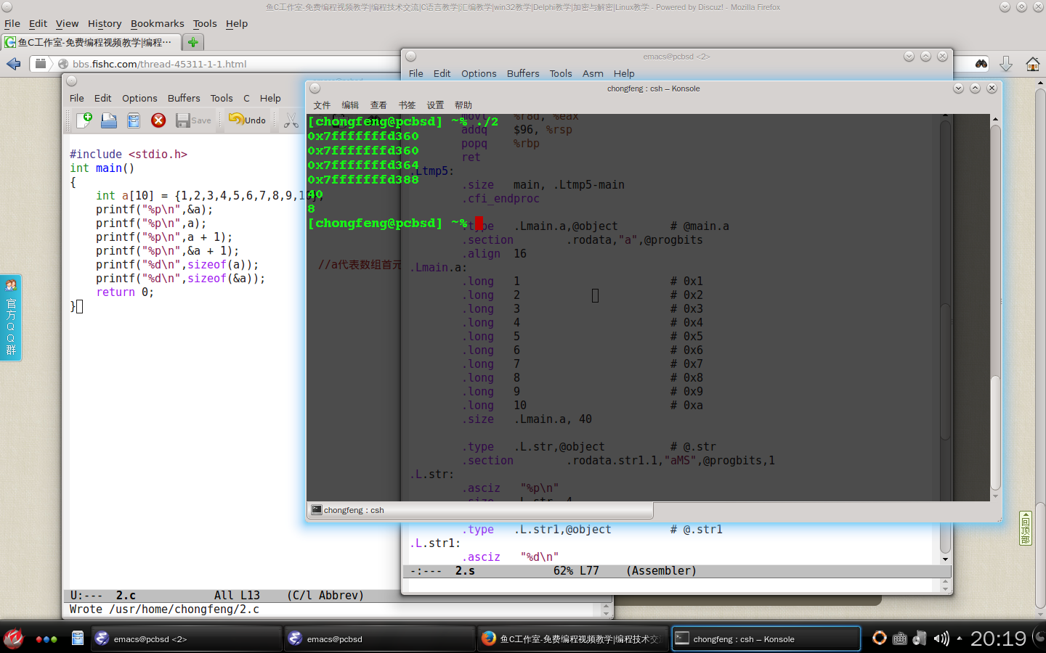Open Firefox History menu
This screenshot has height=653, width=1046.
(105, 23)
